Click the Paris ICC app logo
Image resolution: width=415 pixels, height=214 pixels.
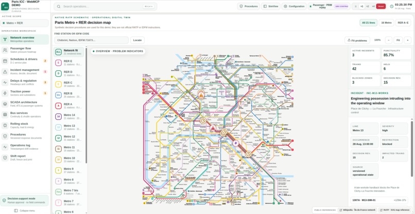tap(5, 6)
